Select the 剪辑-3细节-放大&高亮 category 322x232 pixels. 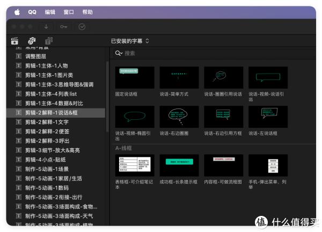click(56, 150)
